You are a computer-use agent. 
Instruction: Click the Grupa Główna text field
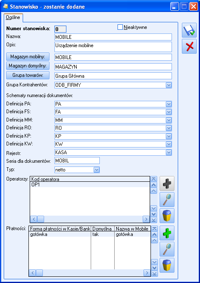tap(113, 76)
